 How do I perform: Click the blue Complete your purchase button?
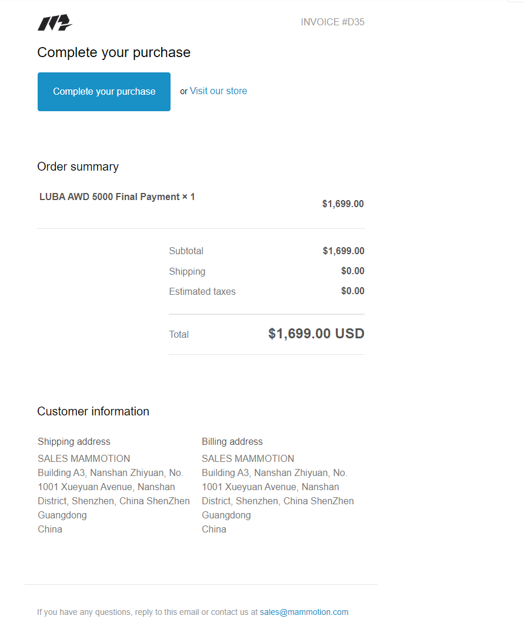104,91
